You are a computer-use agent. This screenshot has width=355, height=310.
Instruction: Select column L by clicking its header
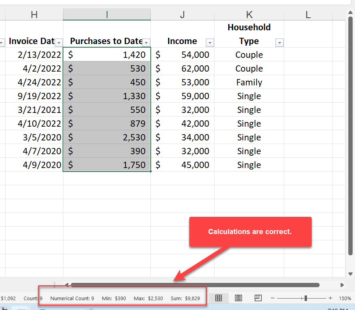tap(307, 14)
